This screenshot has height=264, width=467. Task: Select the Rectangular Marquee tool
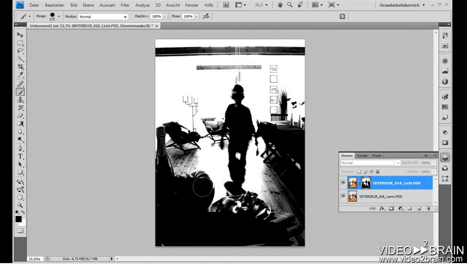click(x=20, y=43)
